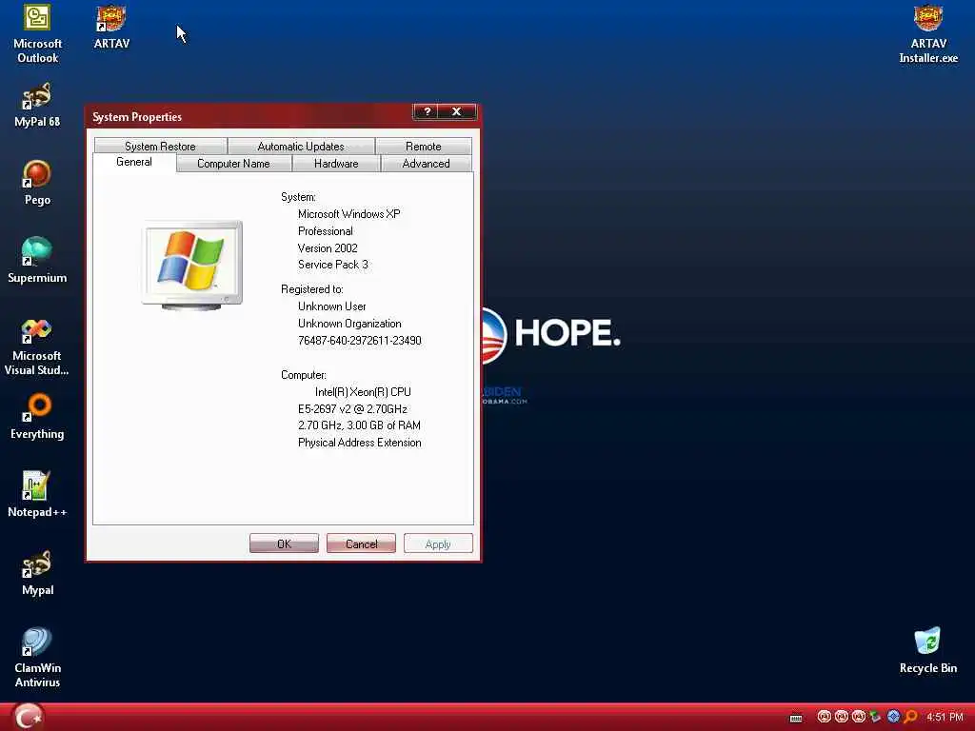Screen dimensions: 975x731
Task: Click the 'Service Pack 3' text
Action: [x=332, y=265]
